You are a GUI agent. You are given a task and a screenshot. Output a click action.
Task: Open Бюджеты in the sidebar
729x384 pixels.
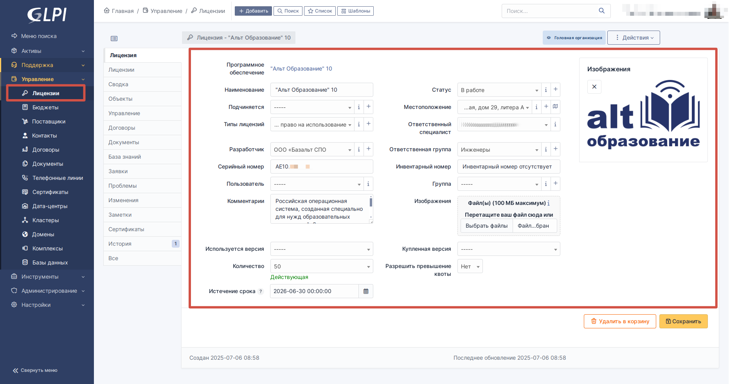click(x=45, y=107)
